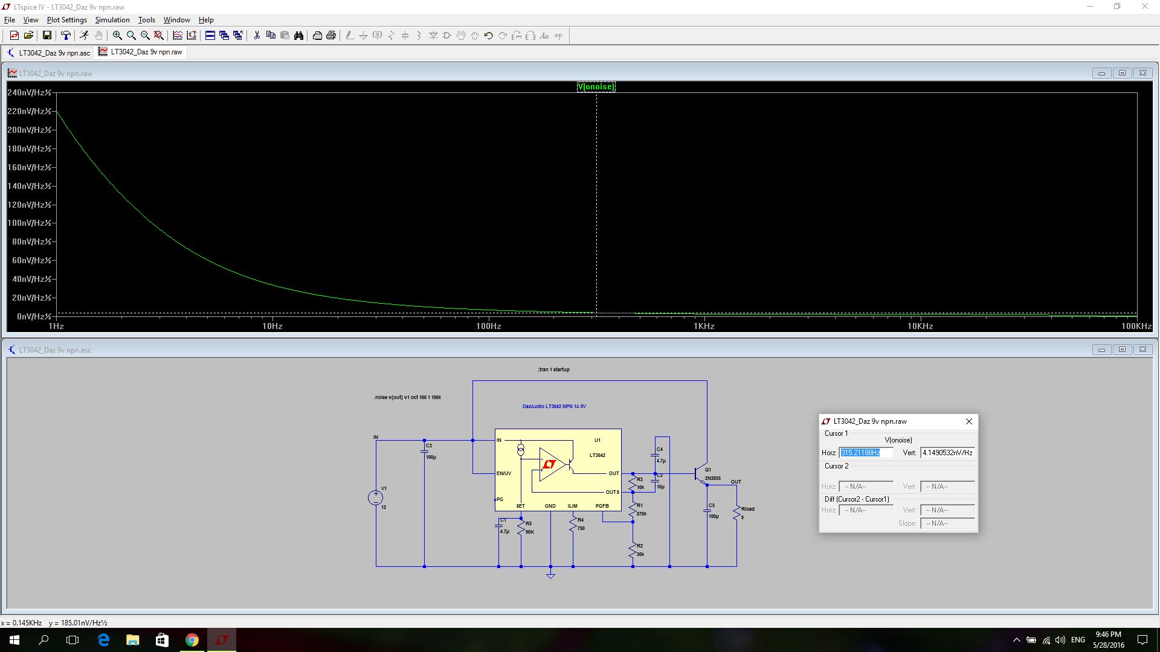Click the Undo arrow icon
The width and height of the screenshot is (1160, 652).
(x=489, y=36)
